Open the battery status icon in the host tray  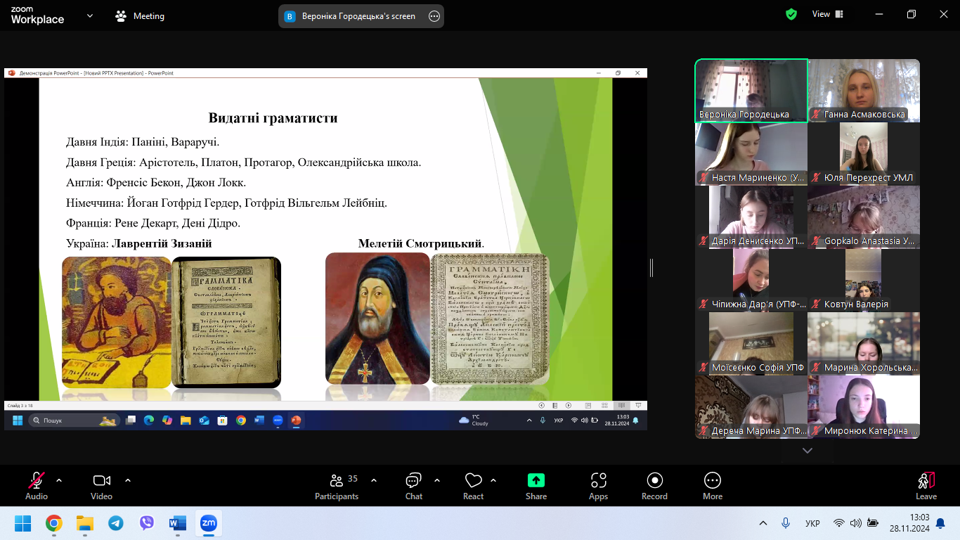coord(873,523)
